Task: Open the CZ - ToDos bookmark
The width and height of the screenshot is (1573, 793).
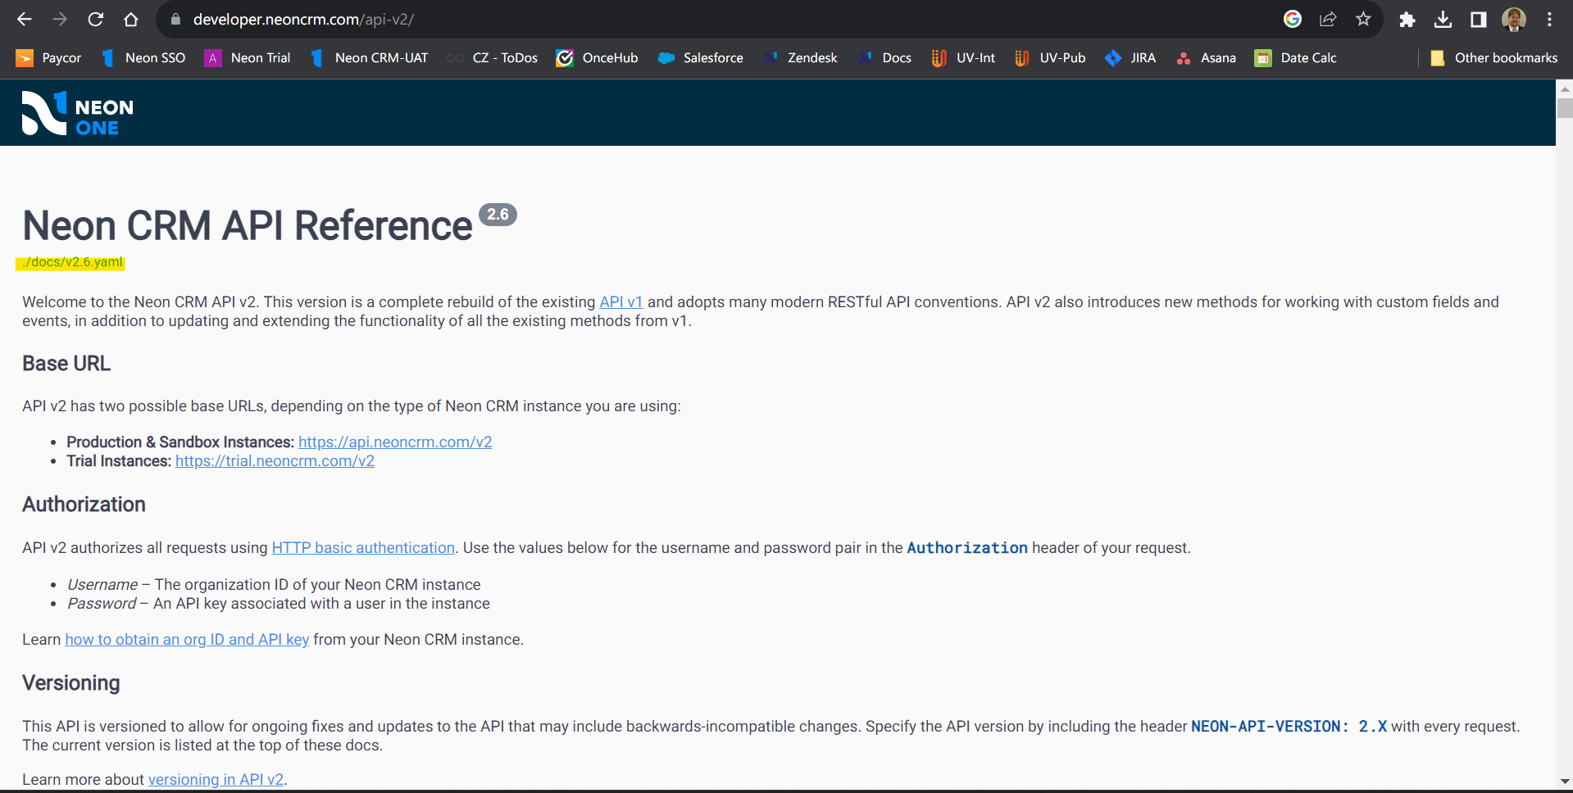Action: pyautogui.click(x=492, y=58)
